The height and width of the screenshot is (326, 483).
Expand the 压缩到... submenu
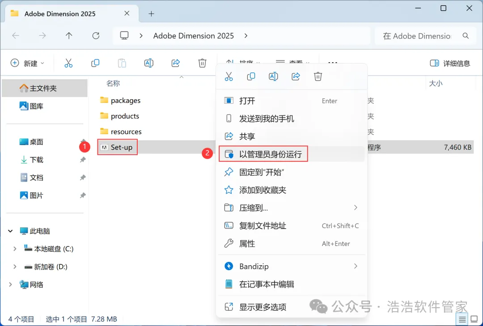pyautogui.click(x=292, y=207)
